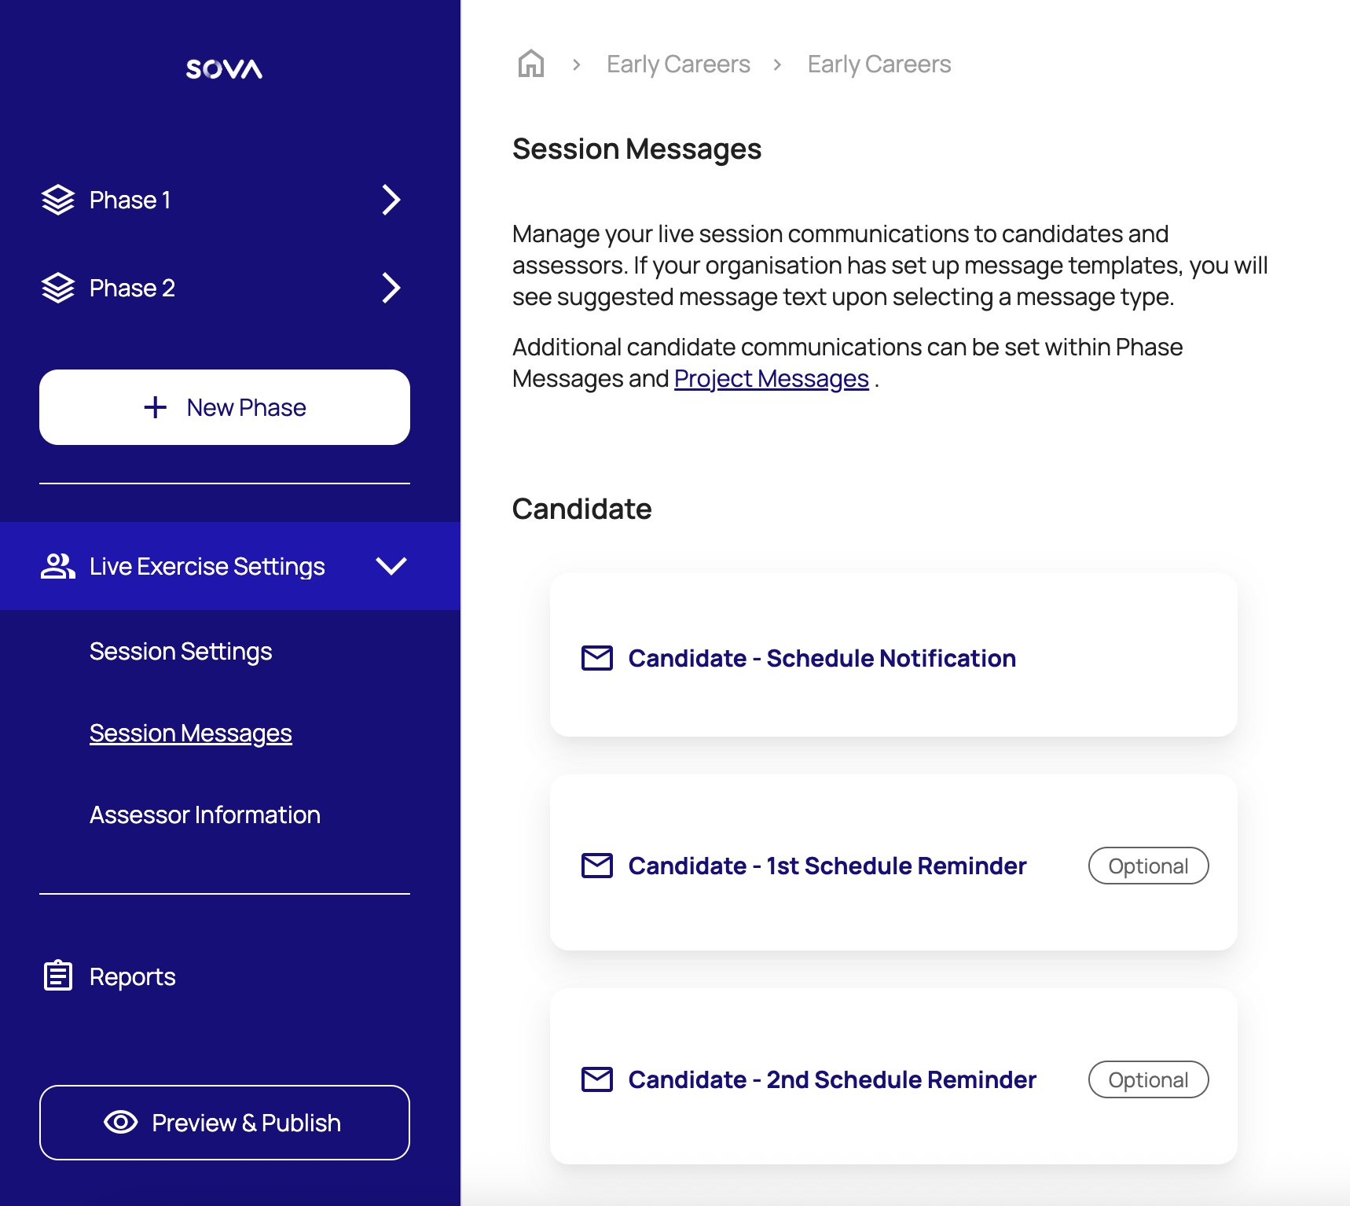Open Session Settings in the sidebar
Viewport: 1350px width, 1206px height.
tap(181, 651)
